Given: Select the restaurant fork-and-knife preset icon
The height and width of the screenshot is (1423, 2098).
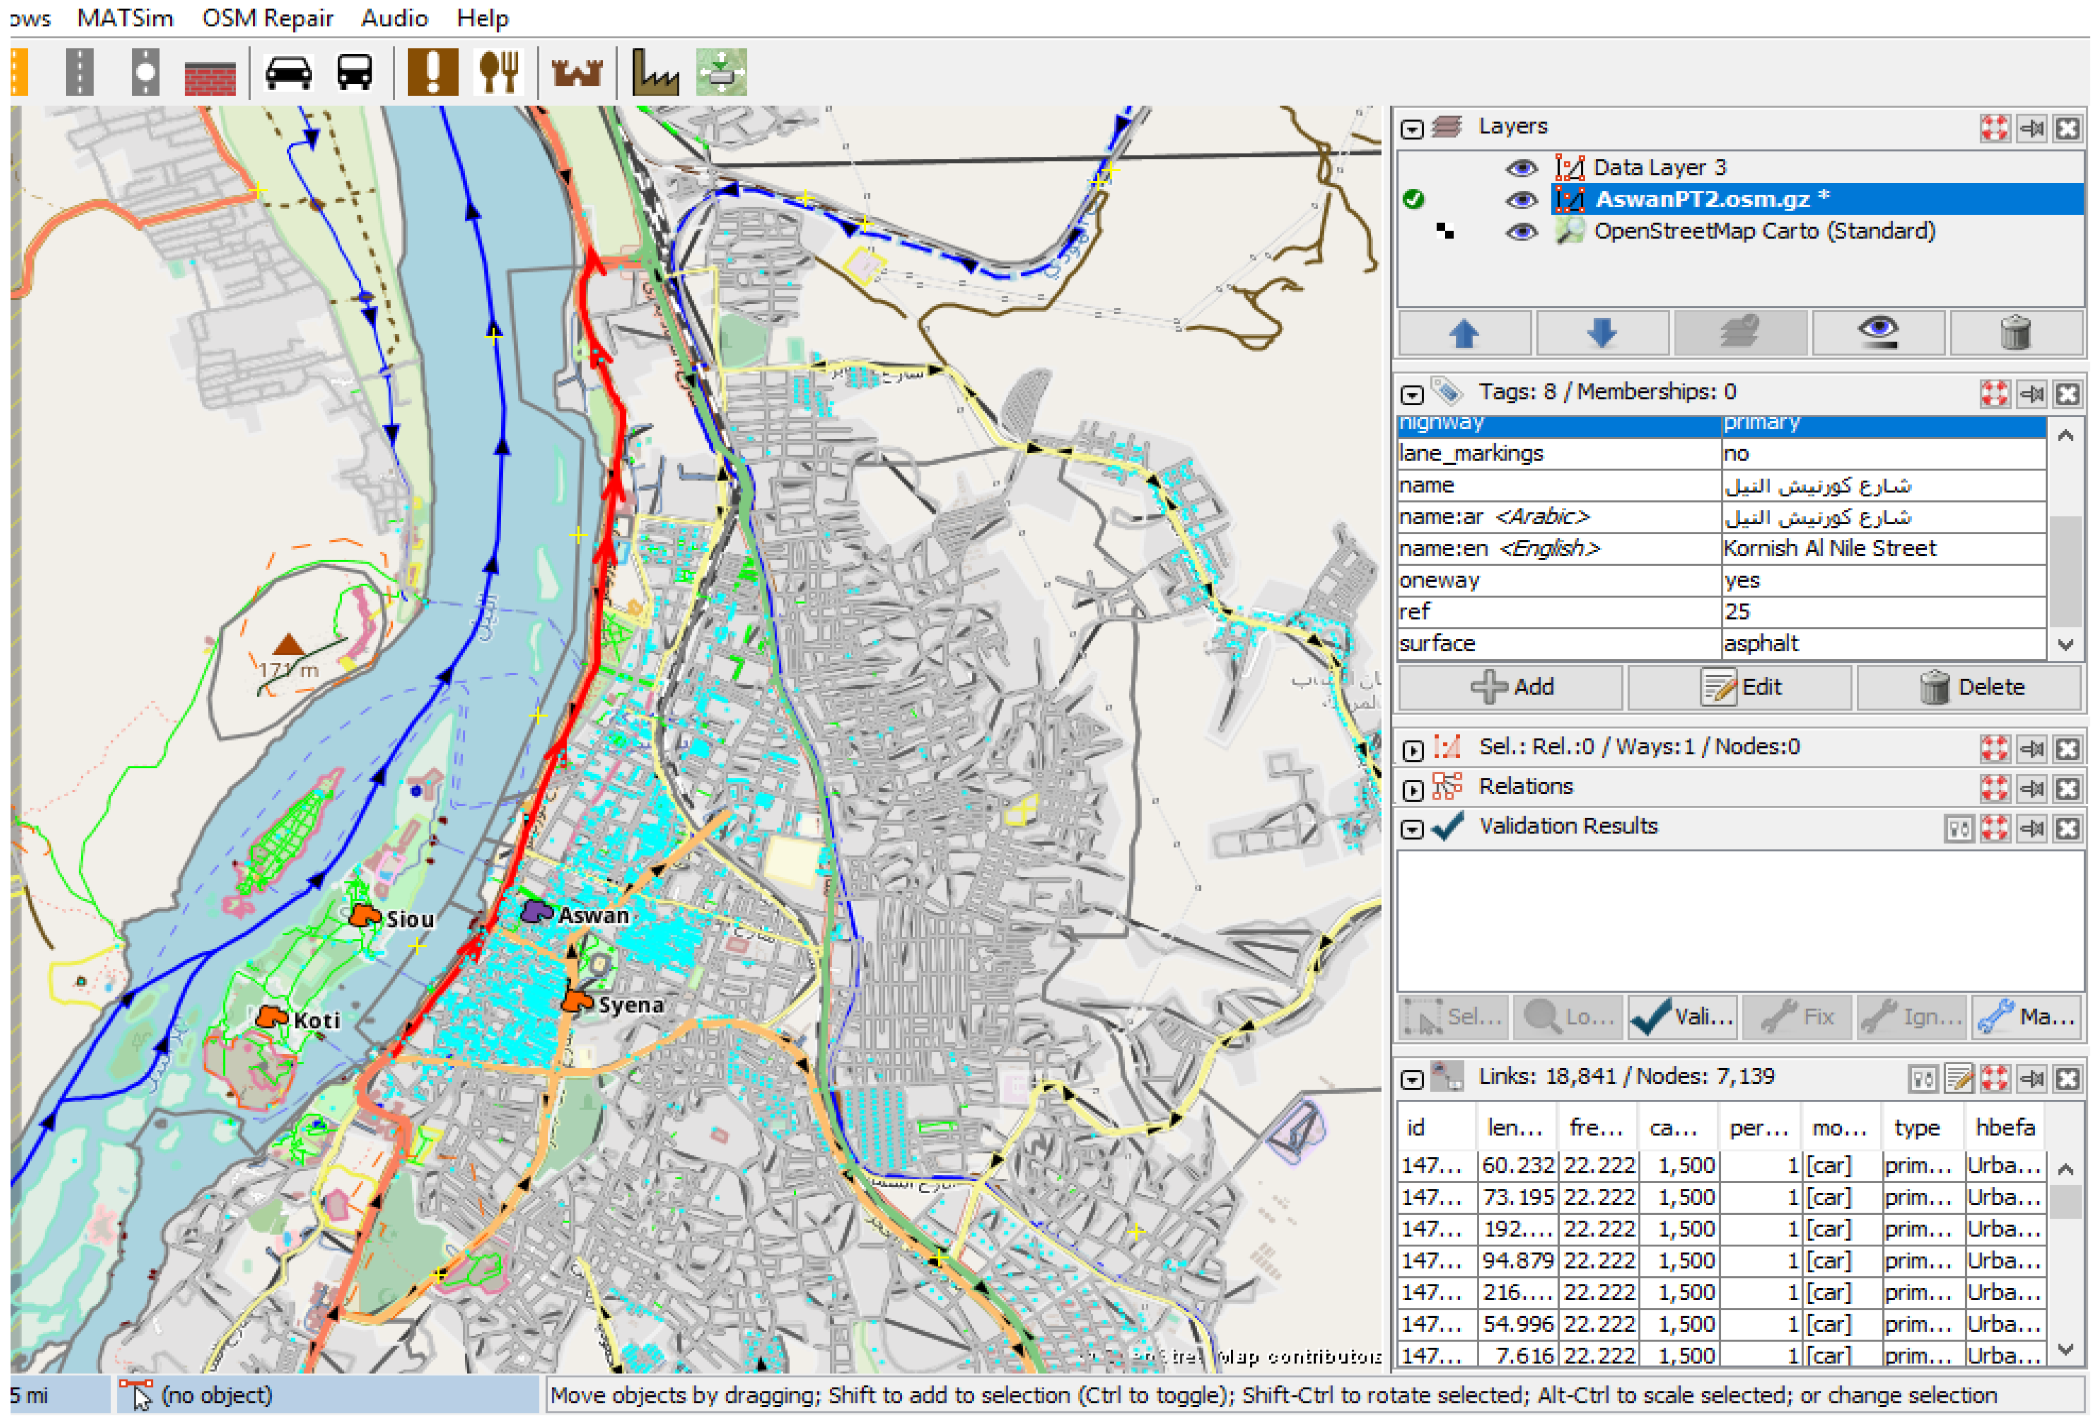Looking at the screenshot, I should tap(498, 72).
